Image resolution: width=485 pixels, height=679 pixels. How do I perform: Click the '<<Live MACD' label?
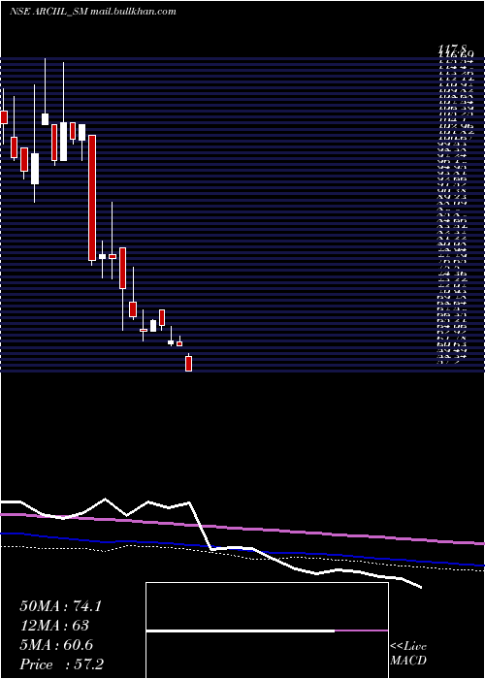(408, 654)
